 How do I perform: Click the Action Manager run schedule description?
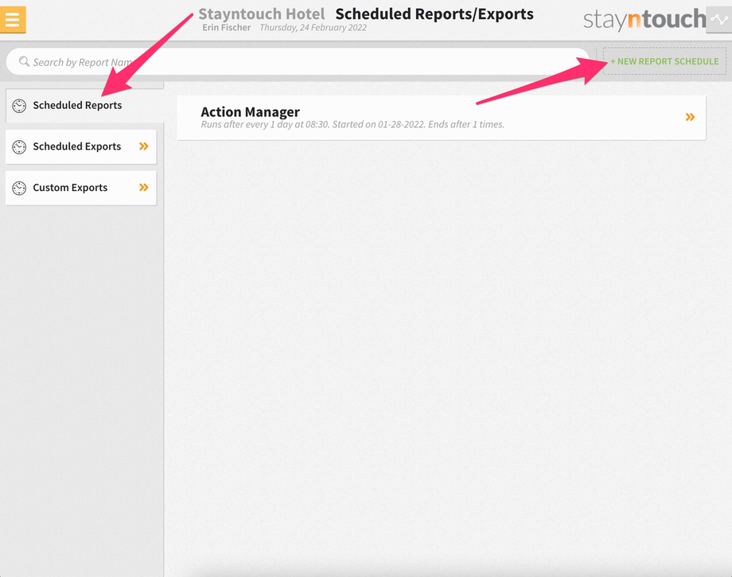[352, 125]
